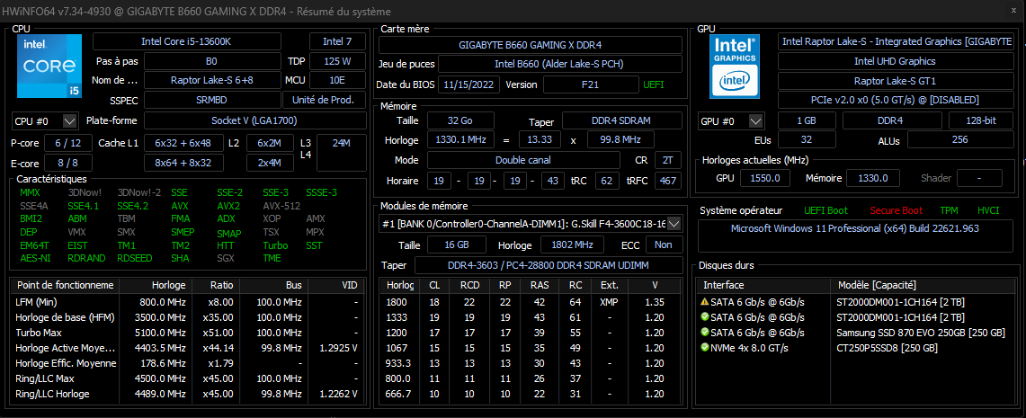Click the warning icon on the first SATA drive
Image resolution: width=1026 pixels, height=418 pixels.
tap(705, 302)
